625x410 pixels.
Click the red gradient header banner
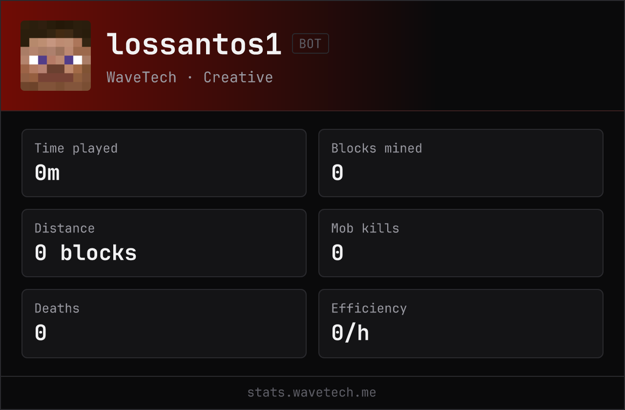[312, 56]
